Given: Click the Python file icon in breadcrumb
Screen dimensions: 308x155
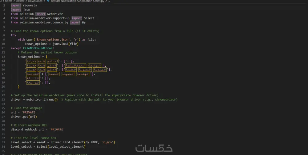Looking at the screenshot, I should click(x=48, y=1).
